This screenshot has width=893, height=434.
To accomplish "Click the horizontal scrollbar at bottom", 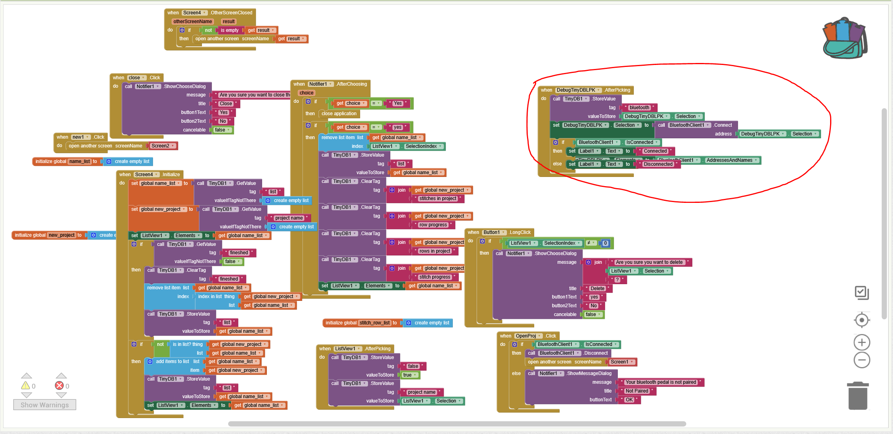I will pos(456,424).
